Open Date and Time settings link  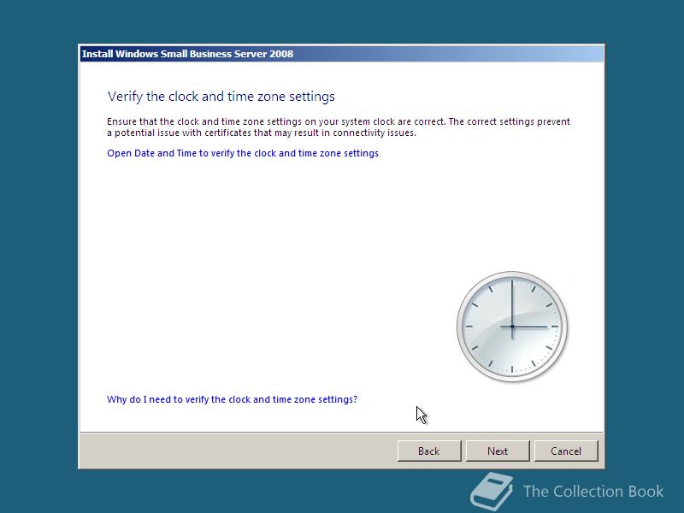243,153
